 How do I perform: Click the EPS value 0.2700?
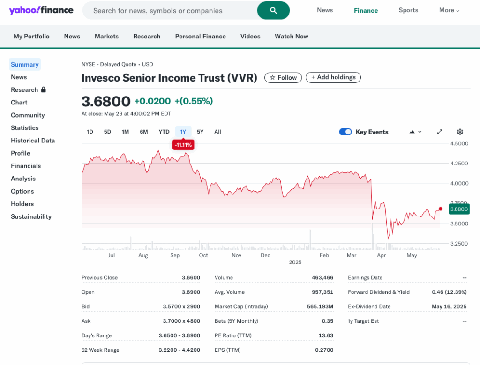point(324,350)
